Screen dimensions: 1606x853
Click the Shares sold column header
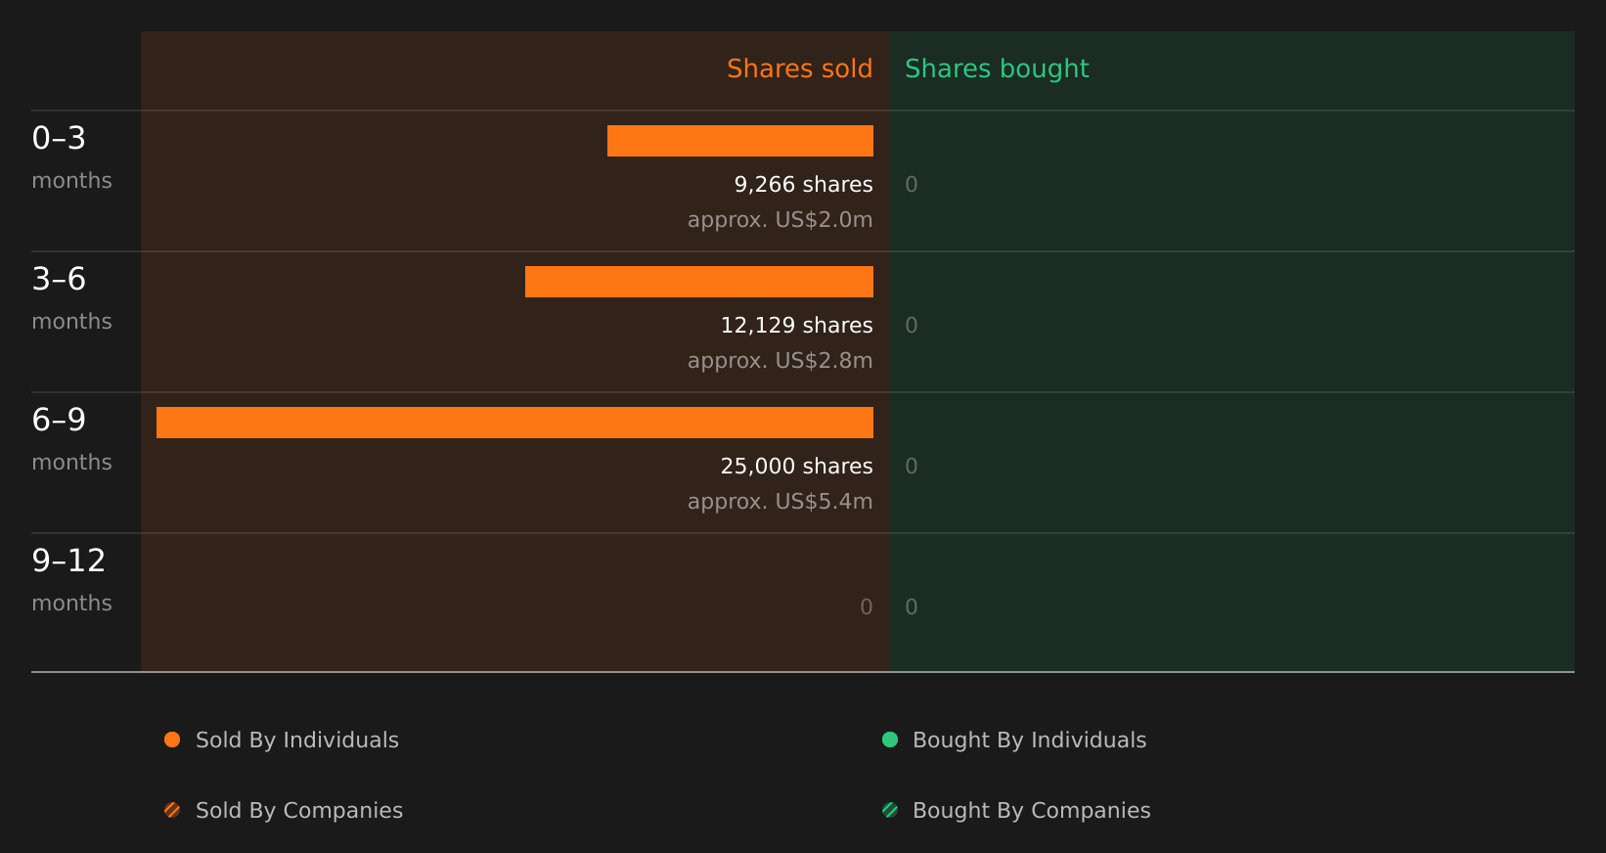799,68
